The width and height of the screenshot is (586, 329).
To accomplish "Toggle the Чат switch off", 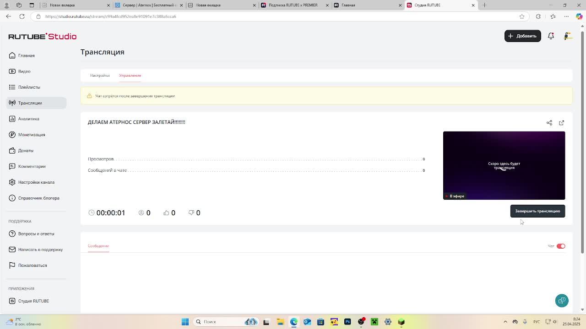I will 561,246.
